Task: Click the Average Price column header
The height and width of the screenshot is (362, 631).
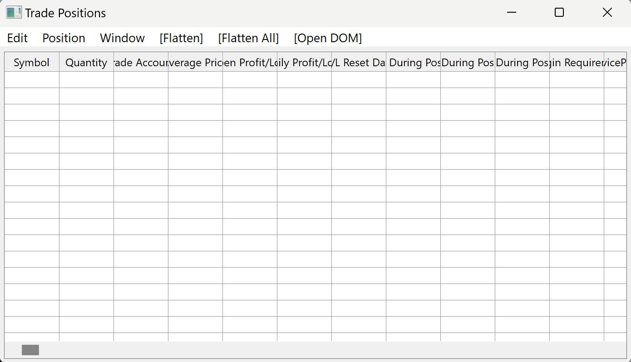Action: click(x=195, y=63)
